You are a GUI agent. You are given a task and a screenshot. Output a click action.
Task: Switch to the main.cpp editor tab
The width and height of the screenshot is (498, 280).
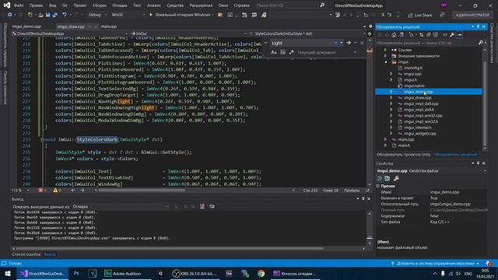(109, 26)
